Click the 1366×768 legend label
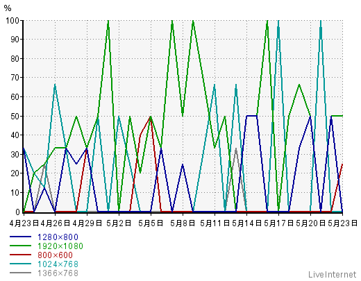The image size is (361, 281). (x=58, y=273)
